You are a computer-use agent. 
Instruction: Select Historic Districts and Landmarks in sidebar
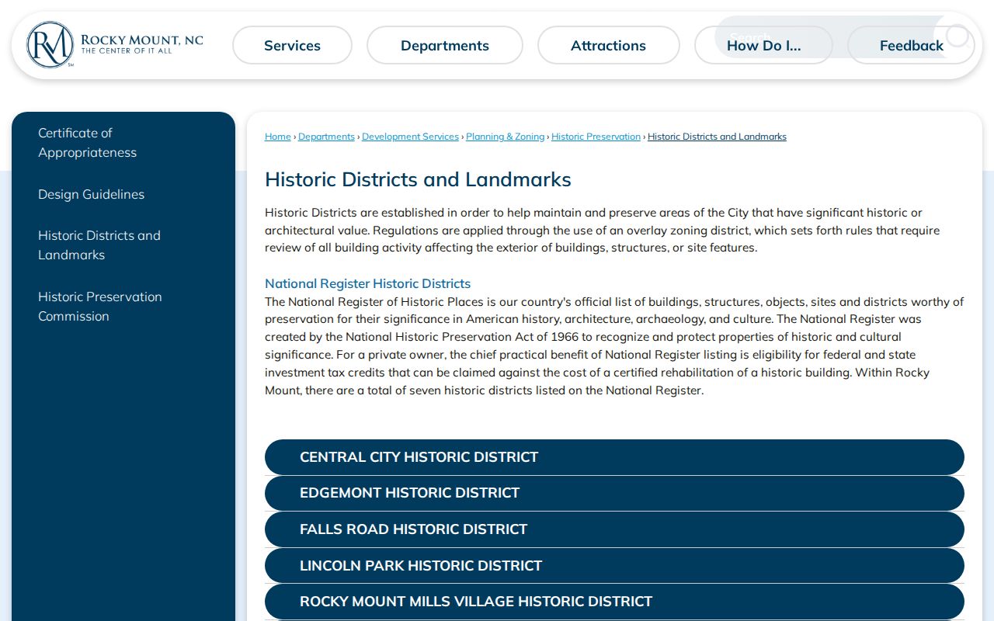pos(99,245)
